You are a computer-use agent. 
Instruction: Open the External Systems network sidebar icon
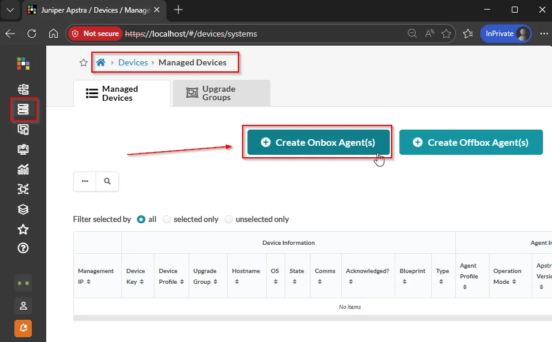click(x=23, y=189)
